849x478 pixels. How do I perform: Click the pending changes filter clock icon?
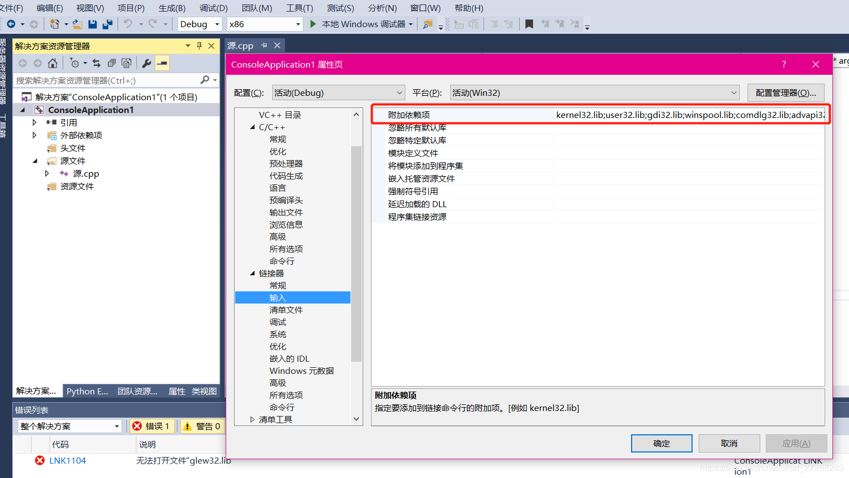click(x=75, y=63)
